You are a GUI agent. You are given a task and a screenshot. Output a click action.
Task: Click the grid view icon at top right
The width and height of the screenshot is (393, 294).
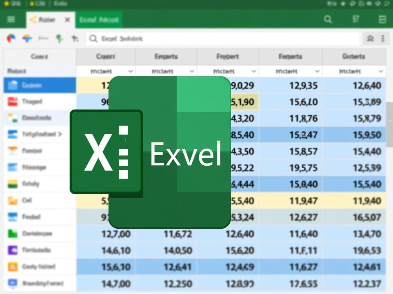(383, 19)
